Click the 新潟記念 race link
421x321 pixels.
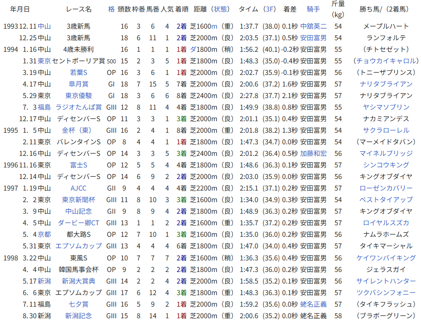click(x=78, y=315)
